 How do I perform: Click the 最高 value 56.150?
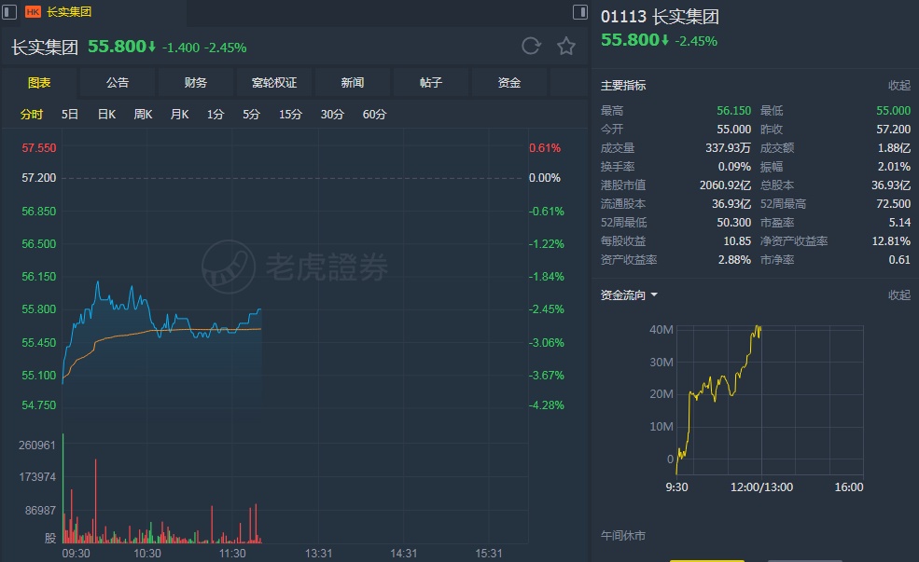coord(733,111)
